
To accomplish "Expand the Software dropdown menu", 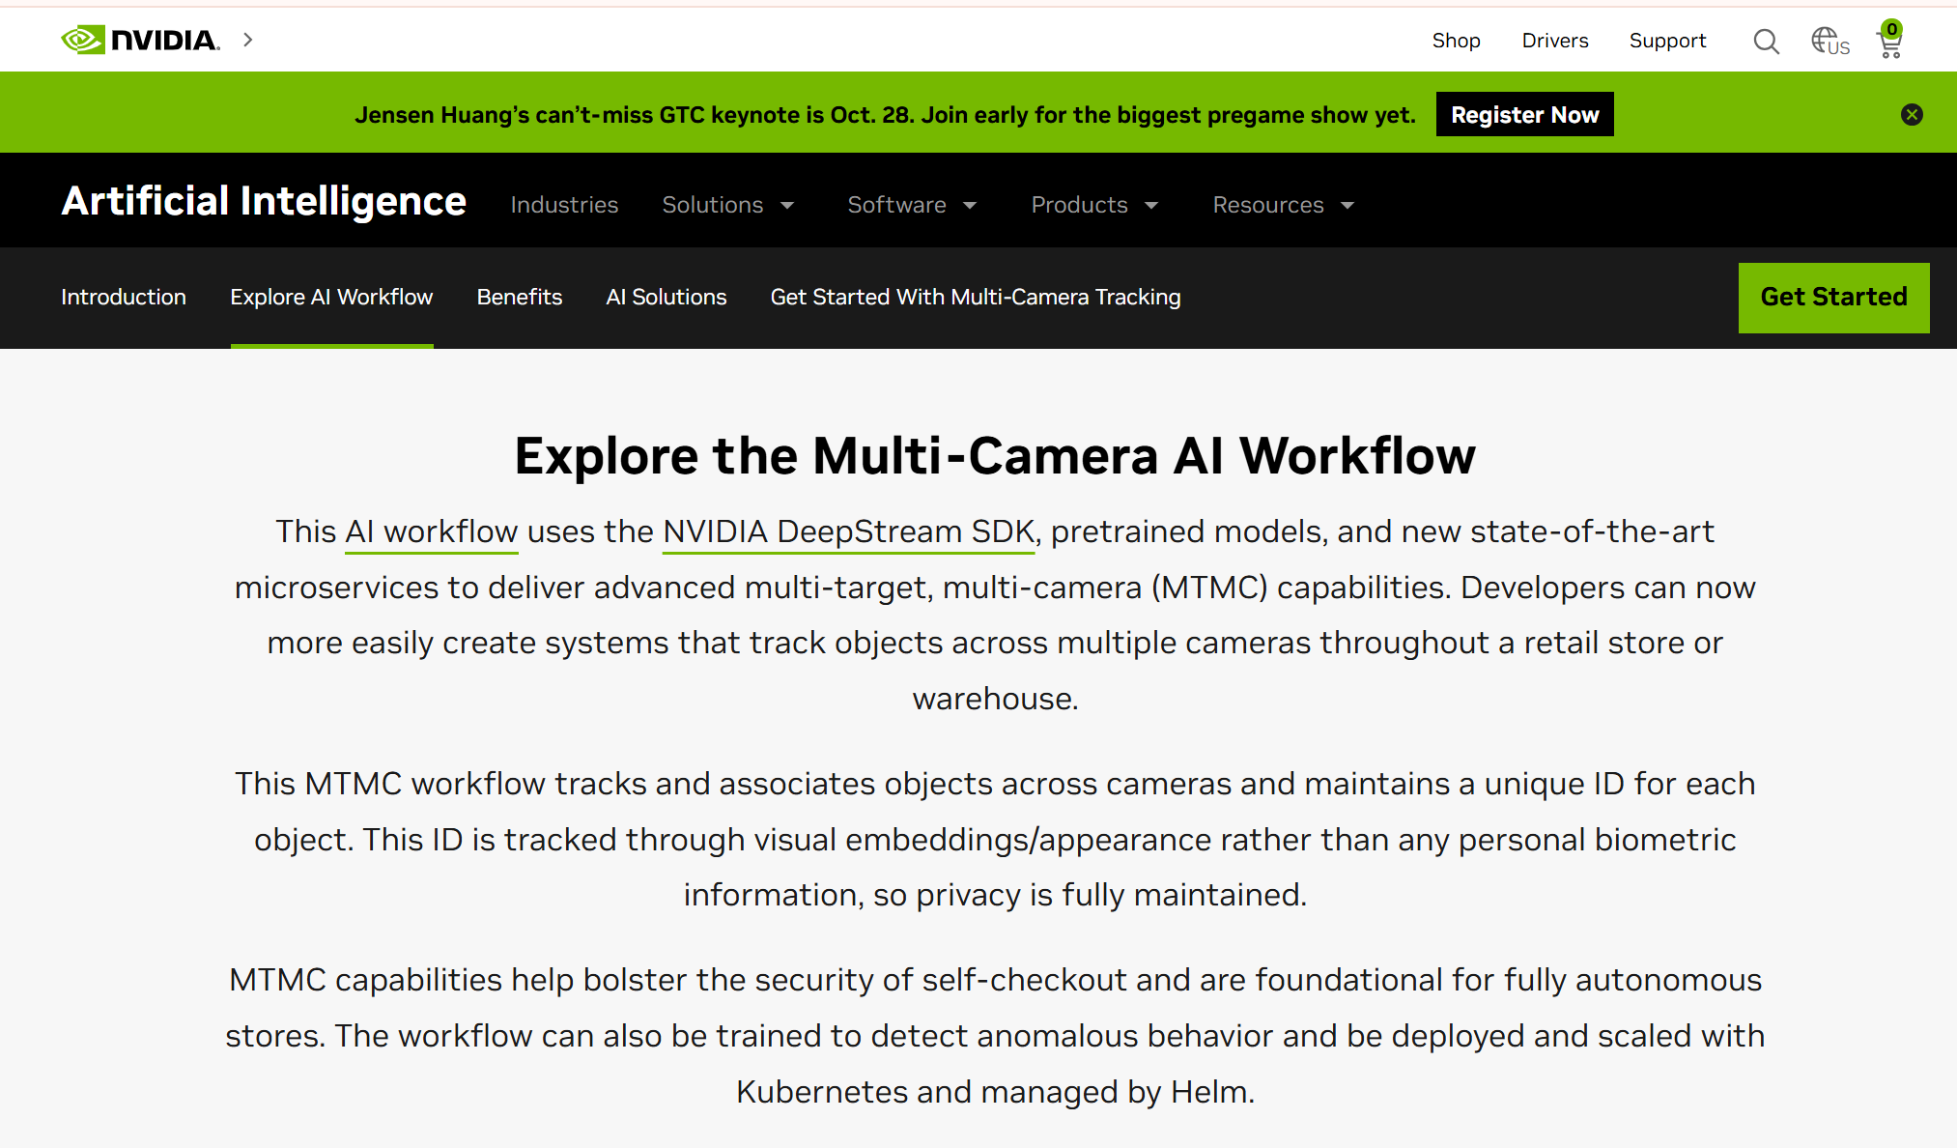I will coord(912,205).
